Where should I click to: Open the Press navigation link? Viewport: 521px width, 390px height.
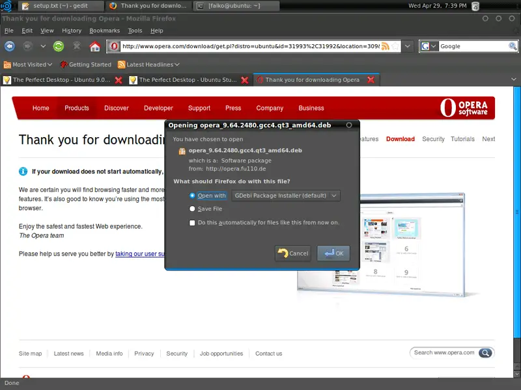click(233, 108)
